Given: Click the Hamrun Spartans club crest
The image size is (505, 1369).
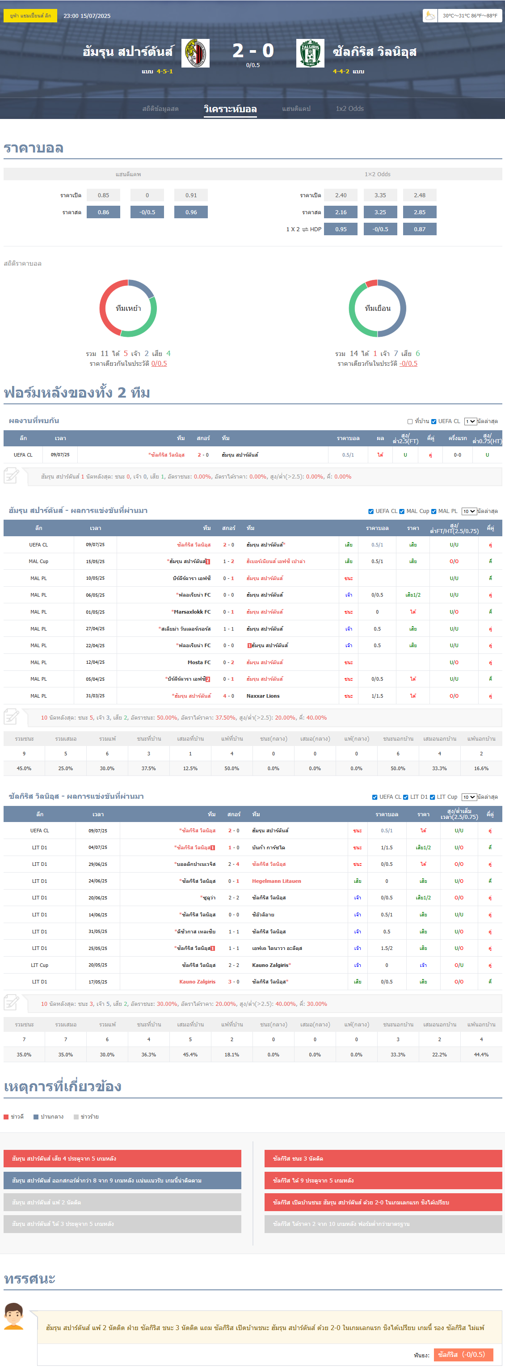Looking at the screenshot, I should (195, 53).
